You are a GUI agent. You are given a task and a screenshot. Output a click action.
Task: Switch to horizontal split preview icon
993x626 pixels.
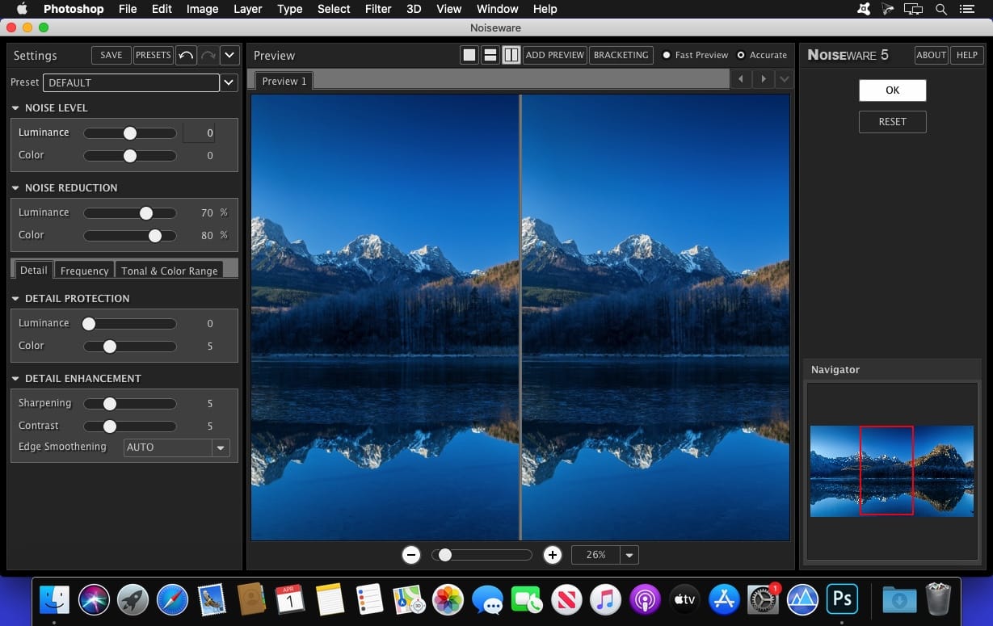click(x=490, y=55)
